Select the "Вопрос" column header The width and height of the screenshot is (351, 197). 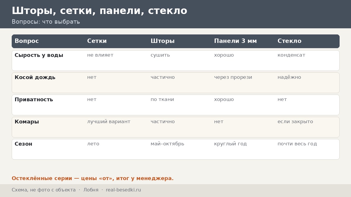[x=27, y=41]
